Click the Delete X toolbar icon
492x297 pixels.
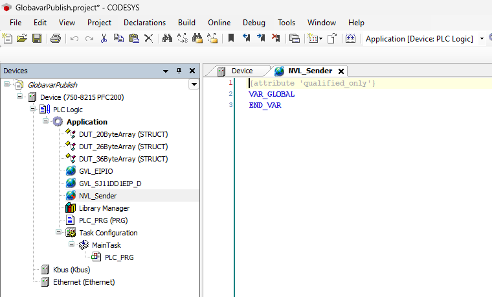(148, 38)
